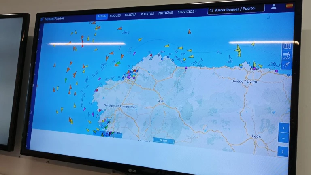Image resolution: width=311 pixels, height=175 pixels.
Task: Expand the SERVICIOS dropdown menu
Action: coord(187,12)
